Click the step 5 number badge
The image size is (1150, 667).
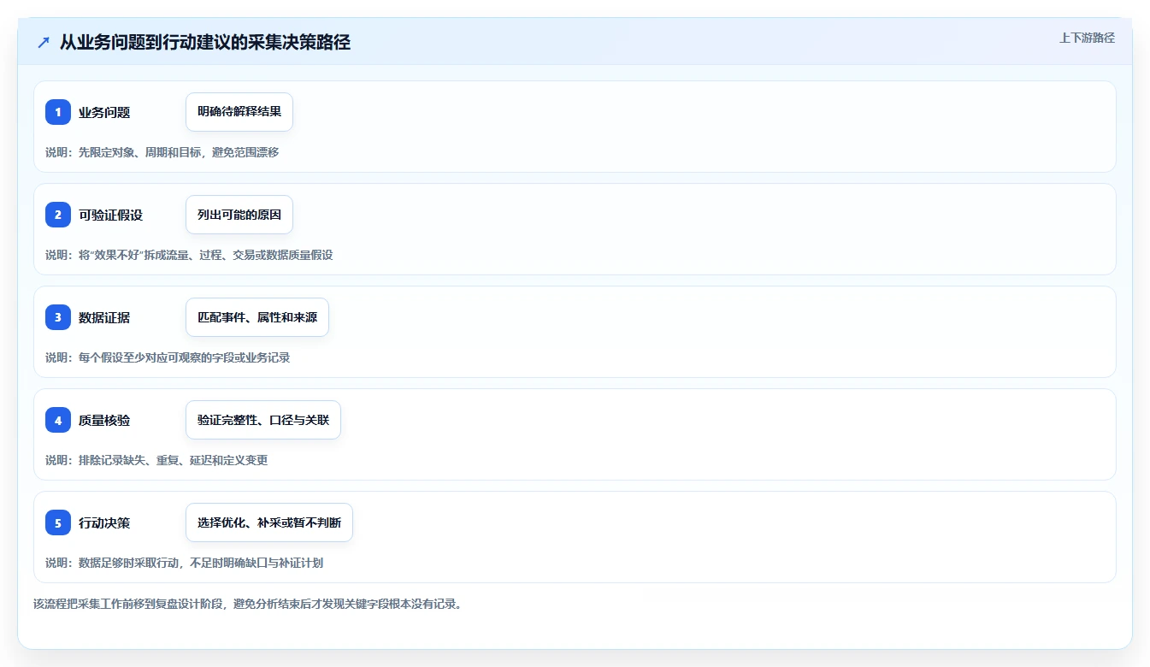[58, 522]
